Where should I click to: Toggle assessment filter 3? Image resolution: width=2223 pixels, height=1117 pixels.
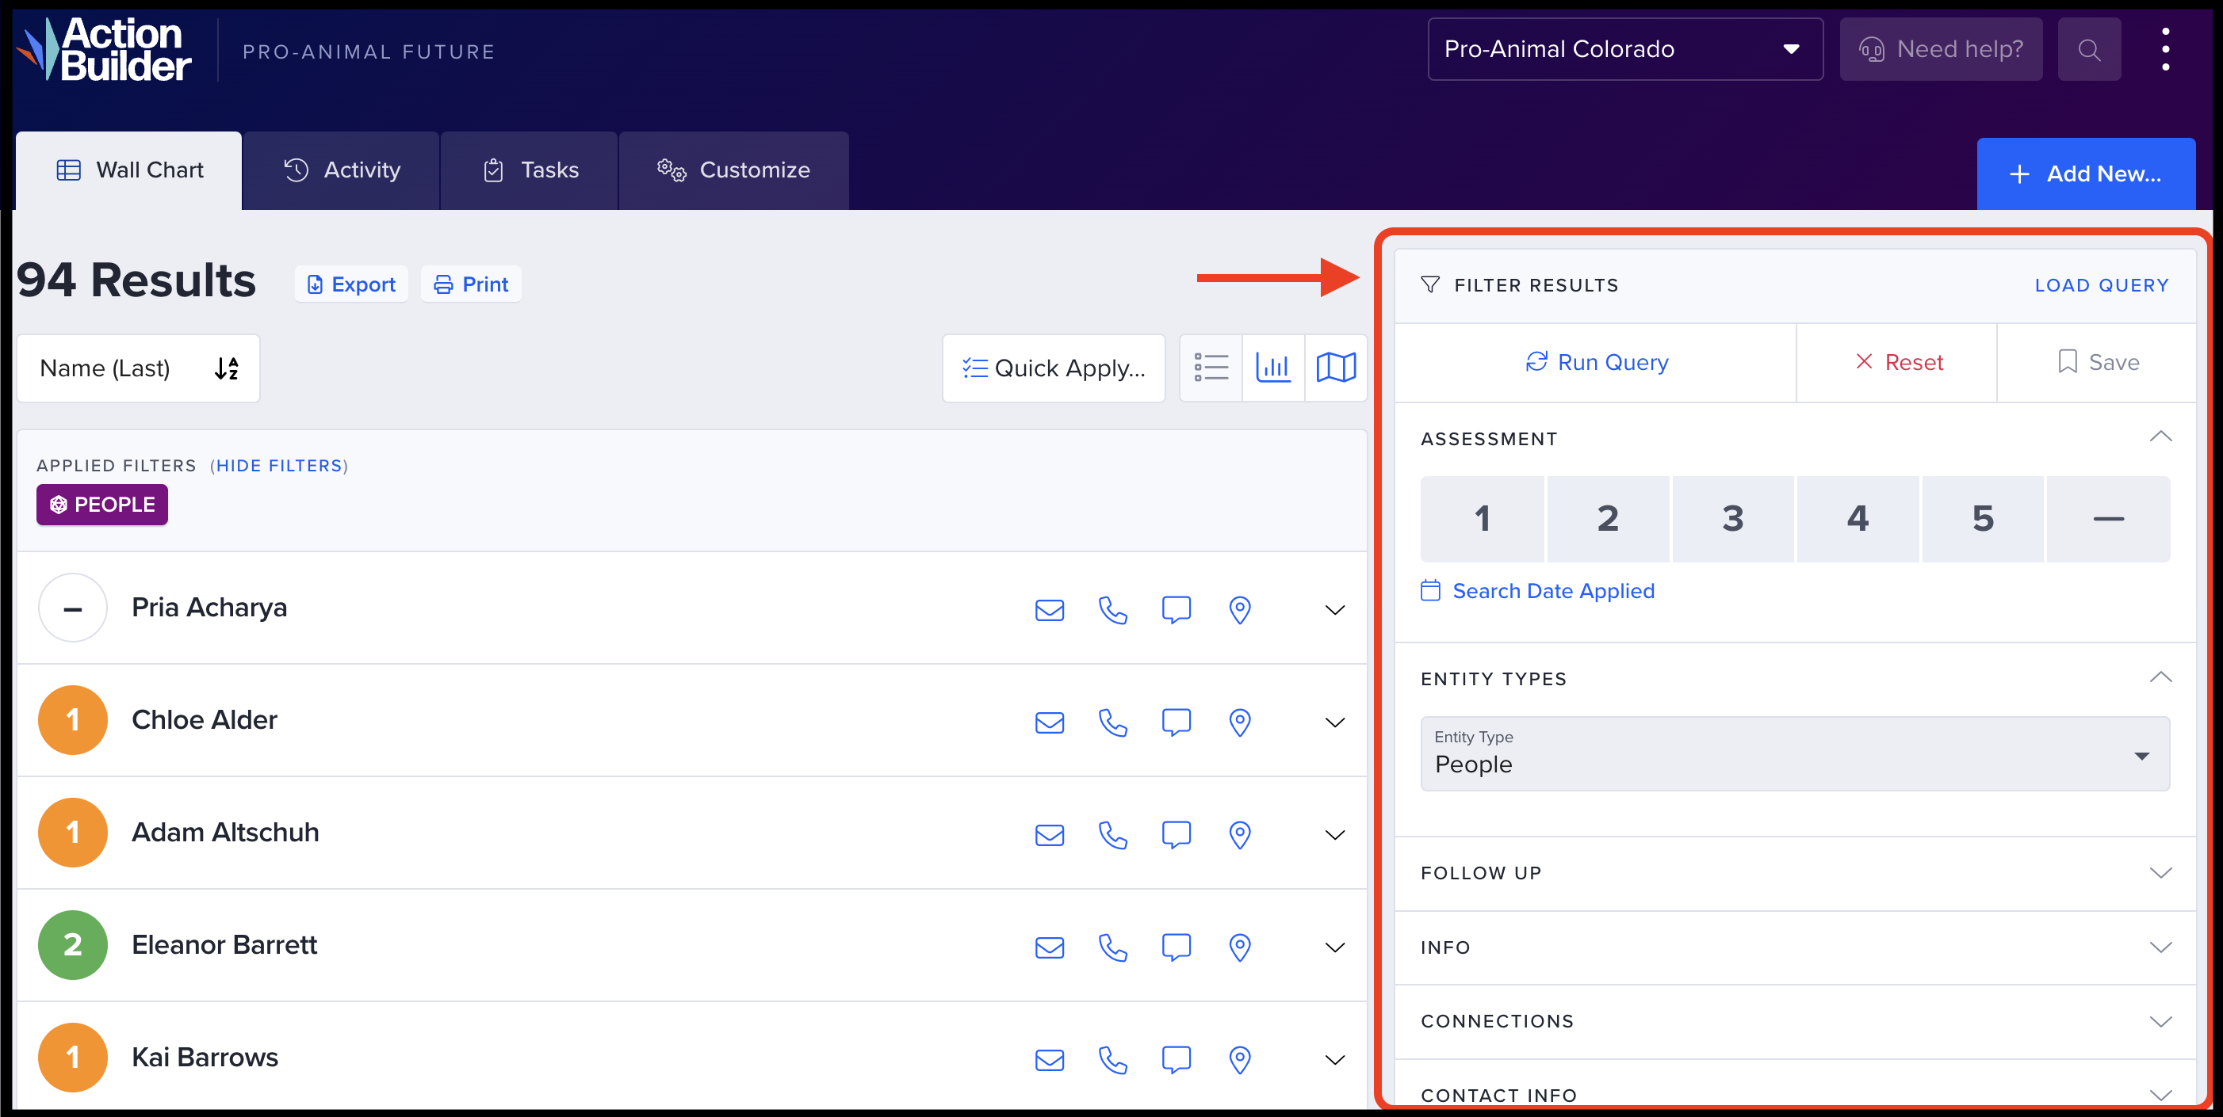click(x=1732, y=518)
